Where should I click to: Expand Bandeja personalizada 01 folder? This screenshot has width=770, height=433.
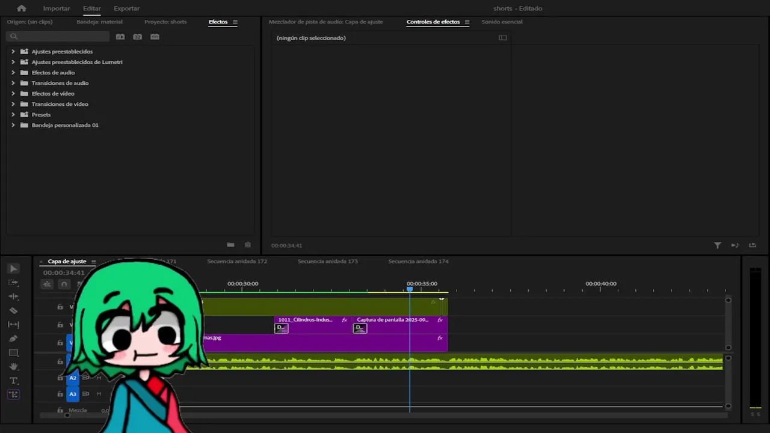[13, 125]
